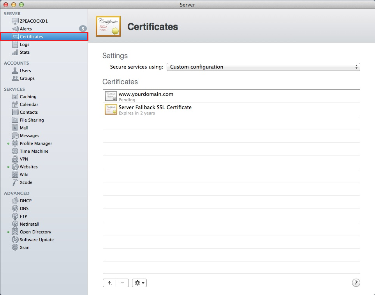Screen dimensions: 375x295
Task: Click the Open Directory icon
Action: (15, 232)
